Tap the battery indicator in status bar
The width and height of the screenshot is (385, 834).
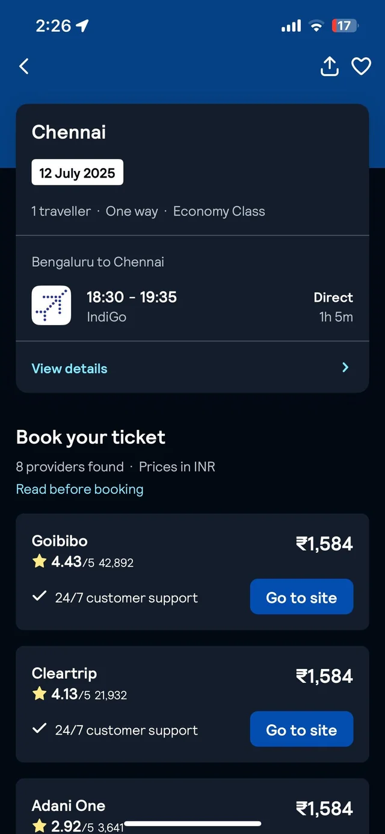[345, 26]
